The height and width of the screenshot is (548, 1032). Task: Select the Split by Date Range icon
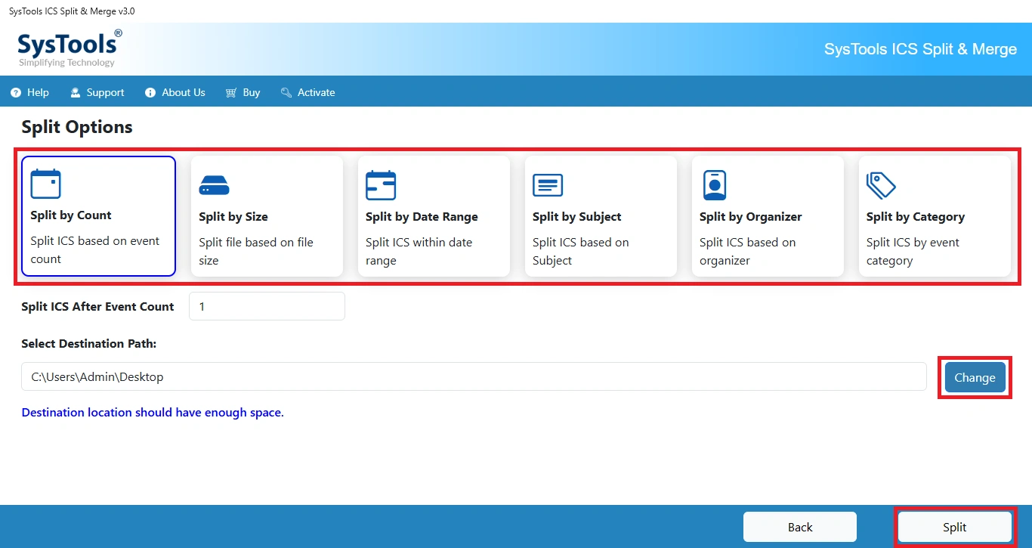(381, 185)
